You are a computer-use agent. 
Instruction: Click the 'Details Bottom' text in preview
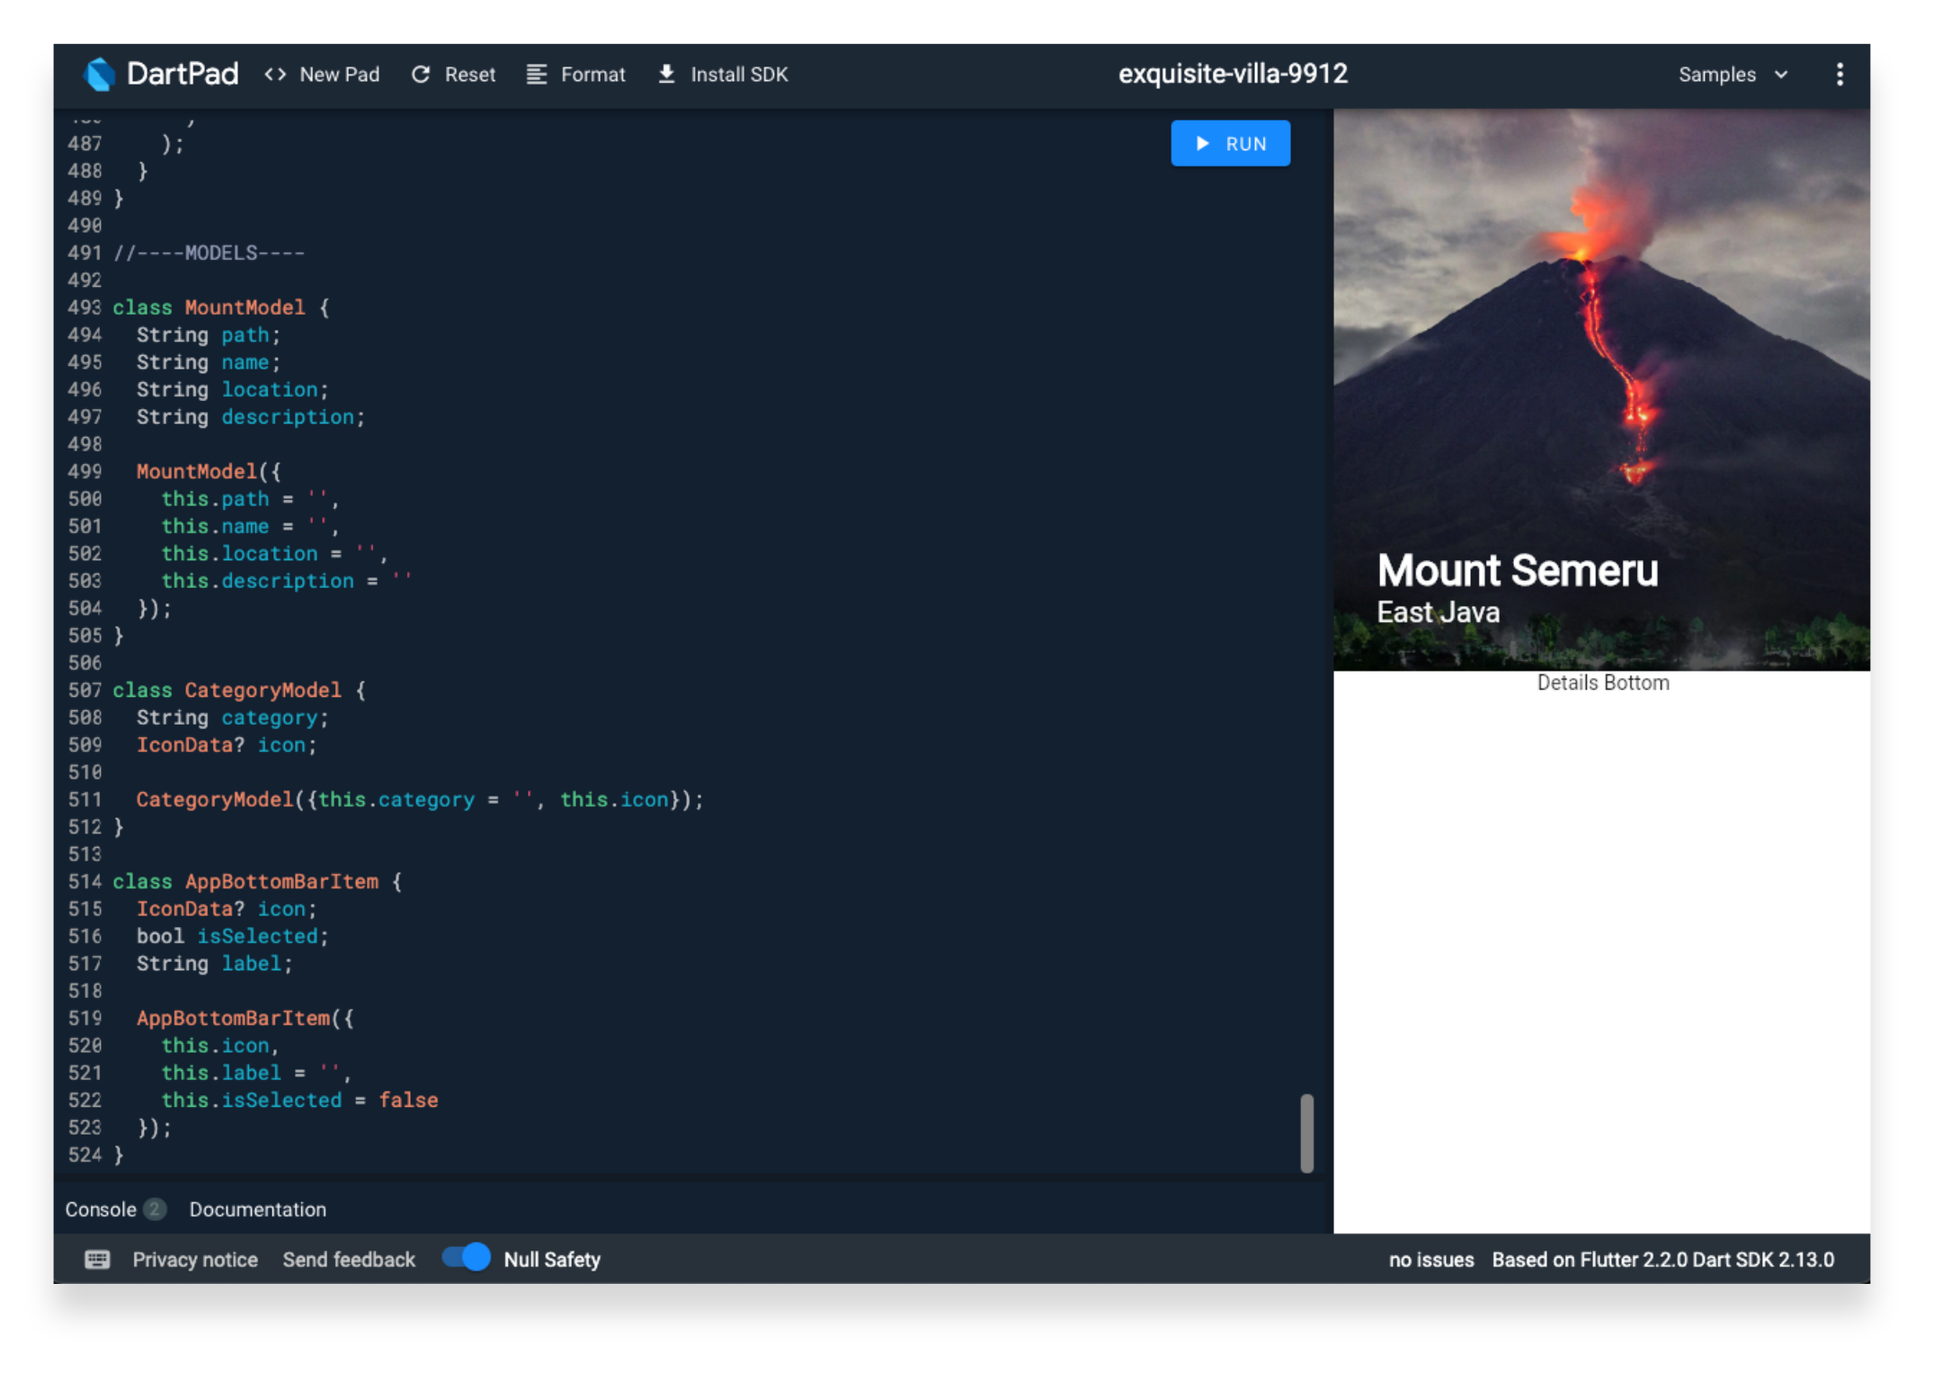tap(1603, 682)
